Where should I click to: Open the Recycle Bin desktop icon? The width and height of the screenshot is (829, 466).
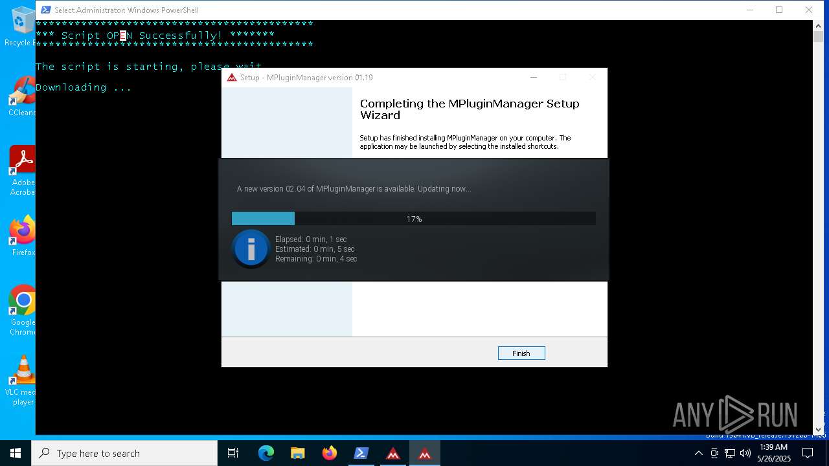22,27
